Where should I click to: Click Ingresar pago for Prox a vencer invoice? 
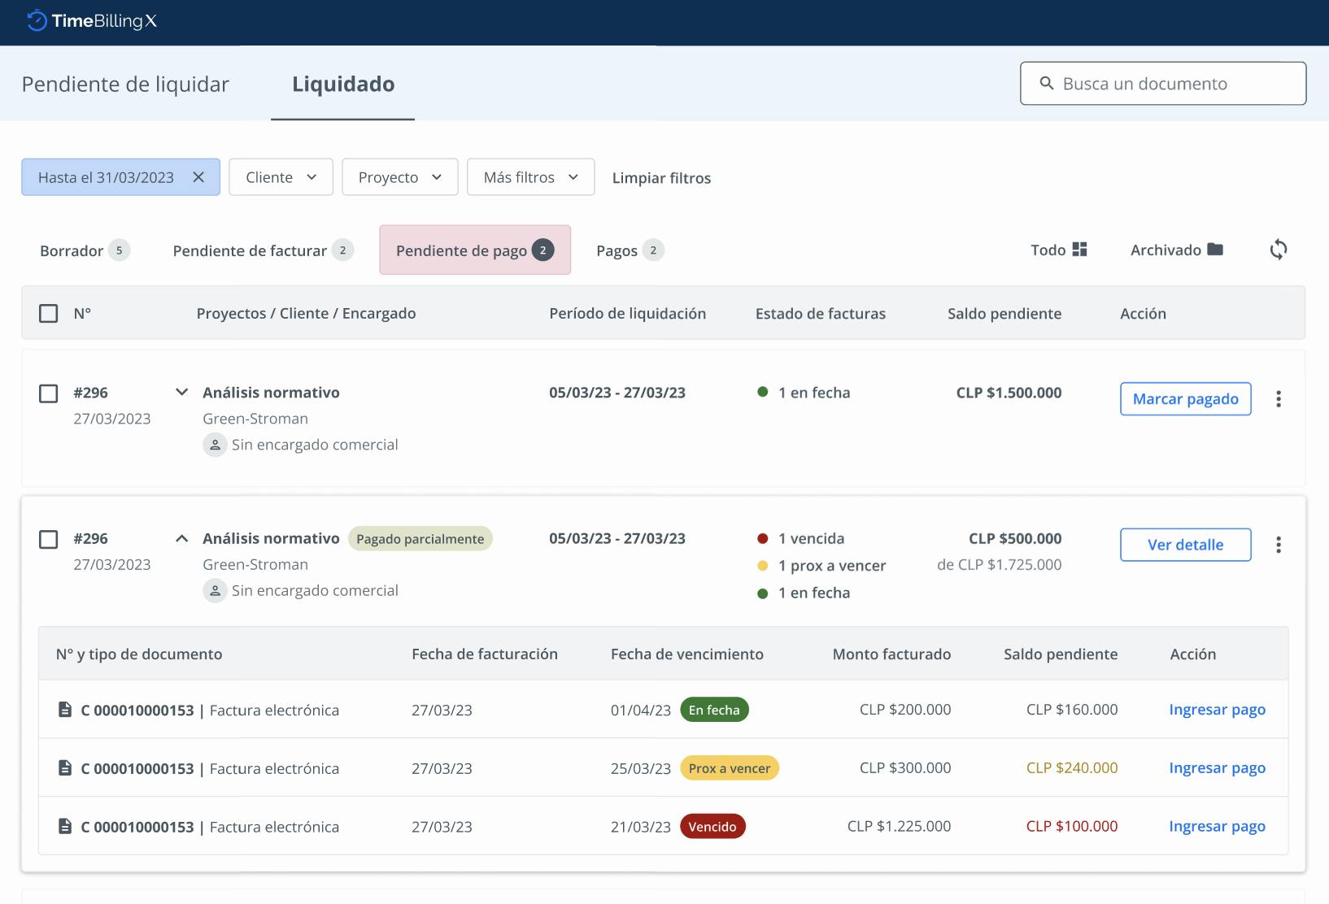1217,767
